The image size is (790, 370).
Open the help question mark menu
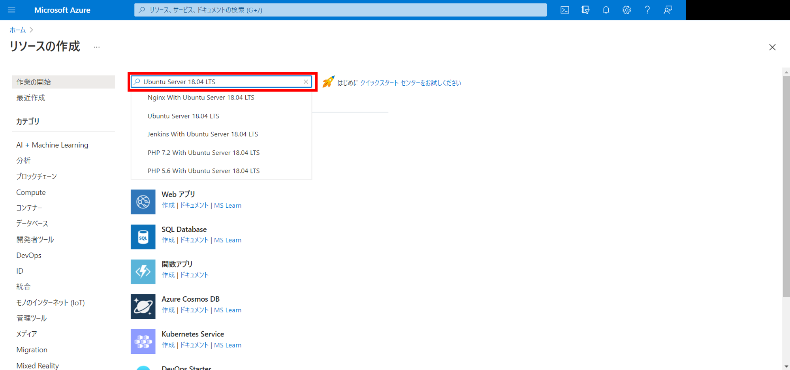[647, 10]
